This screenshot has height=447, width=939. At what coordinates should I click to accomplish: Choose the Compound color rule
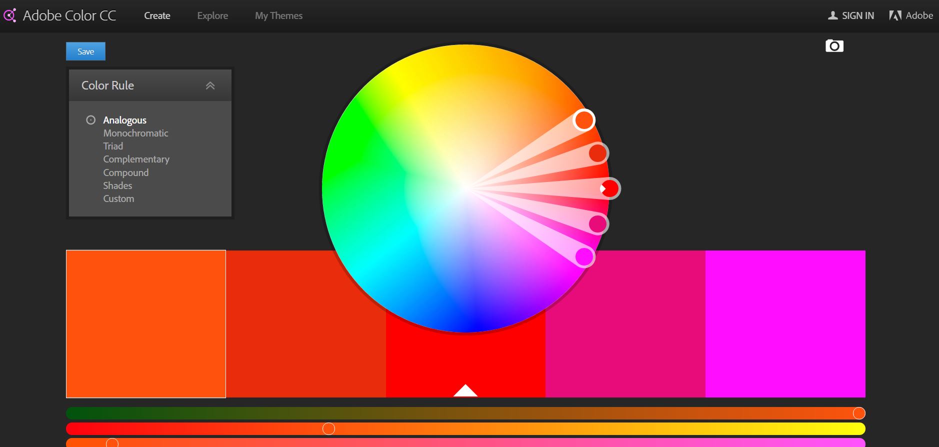(x=125, y=172)
